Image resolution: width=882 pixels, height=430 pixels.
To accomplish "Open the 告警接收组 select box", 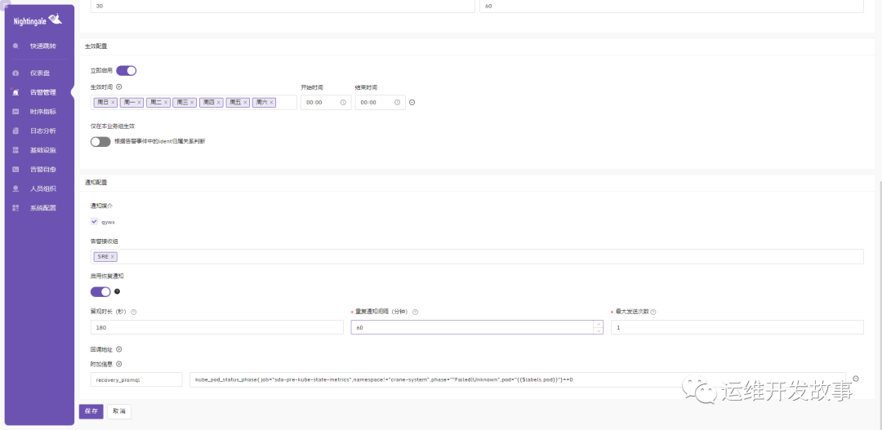I will point(477,256).
